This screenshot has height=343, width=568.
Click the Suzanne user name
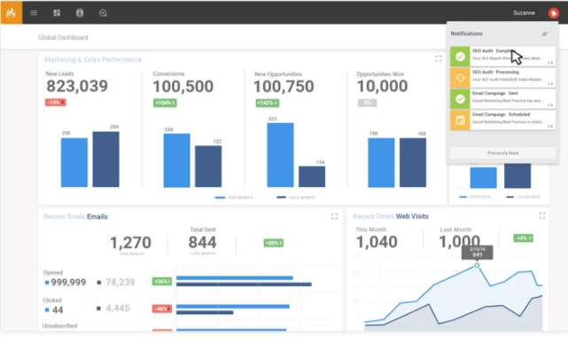(524, 13)
